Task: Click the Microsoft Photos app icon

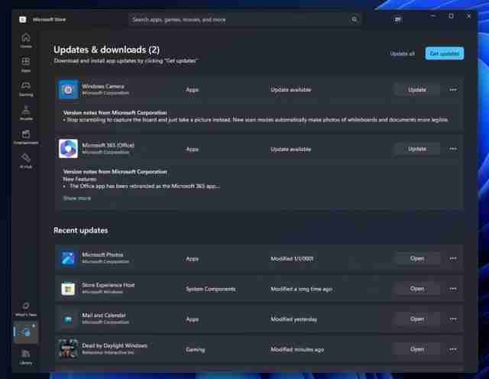Action: point(68,258)
